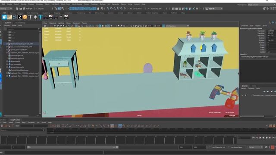Screen dimensions: 276x155
Task: Select the highlighted Outliner row
Action: 22,44
